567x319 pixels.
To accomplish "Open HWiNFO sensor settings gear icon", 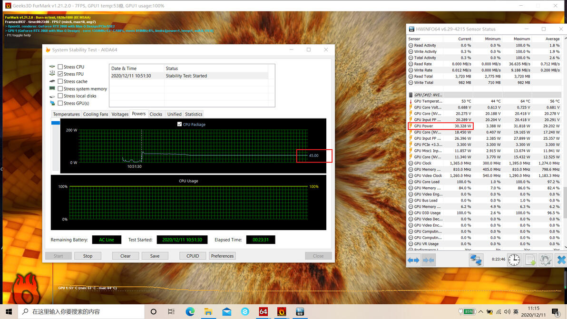I will (x=545, y=260).
